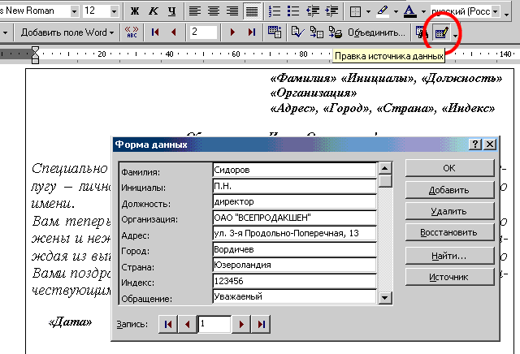Click the Инициалы field with П.Н.
Viewport: 520px width, 354px height.
click(x=294, y=186)
